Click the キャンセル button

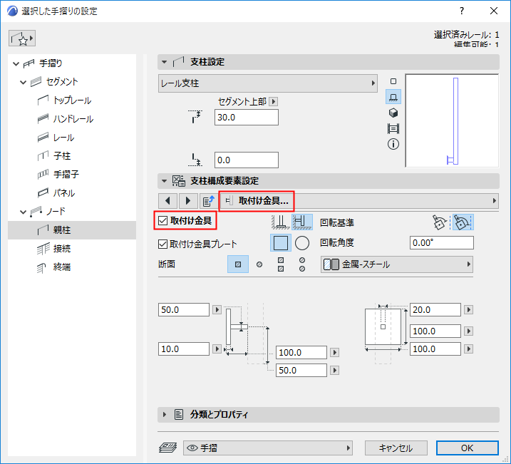[x=396, y=448]
